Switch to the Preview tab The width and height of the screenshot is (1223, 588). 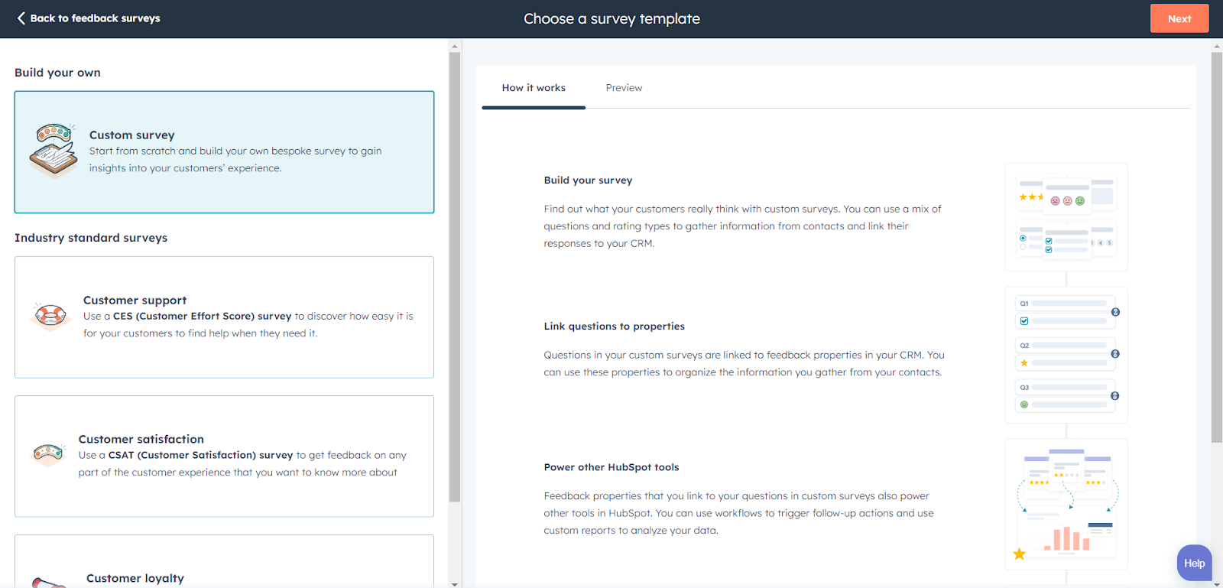point(623,87)
